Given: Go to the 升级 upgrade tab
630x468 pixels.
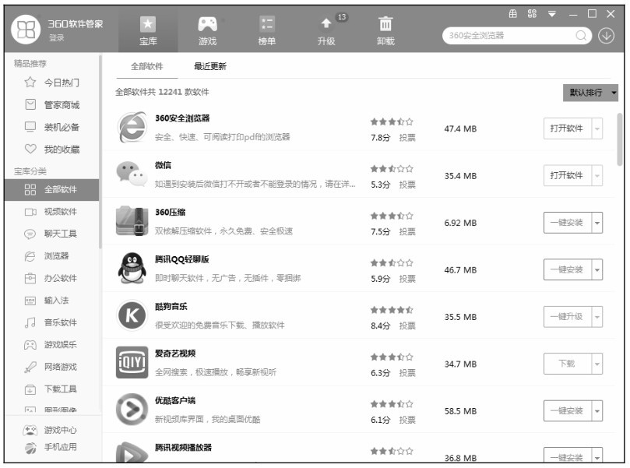Looking at the screenshot, I should [326, 30].
